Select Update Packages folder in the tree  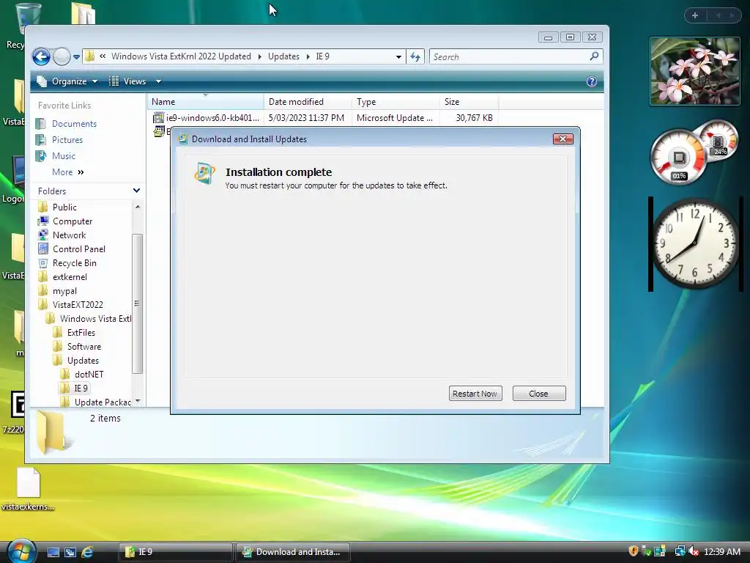click(x=103, y=402)
